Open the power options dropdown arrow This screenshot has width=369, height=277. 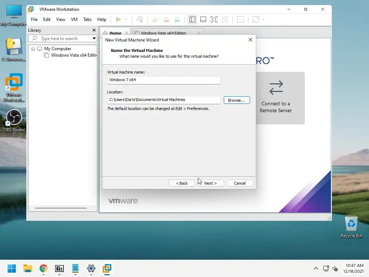(x=126, y=19)
